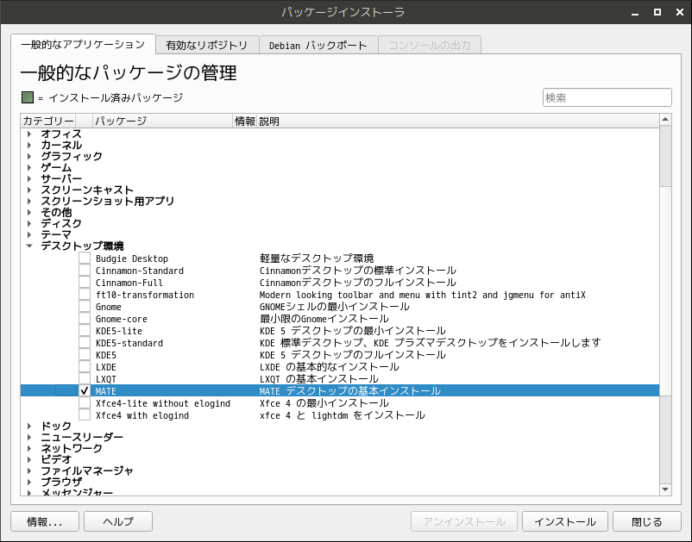The height and width of the screenshot is (542, 692).
Task: Click the 検索 search field
Action: [607, 97]
